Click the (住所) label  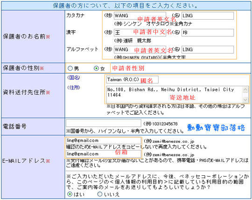74,88
